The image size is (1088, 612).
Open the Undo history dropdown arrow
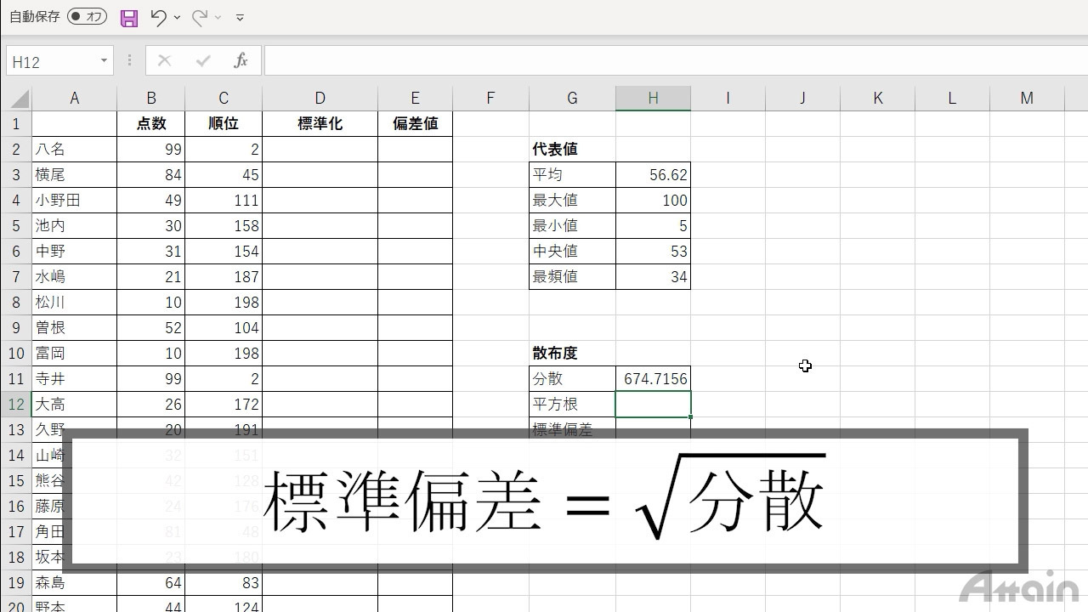point(177,17)
